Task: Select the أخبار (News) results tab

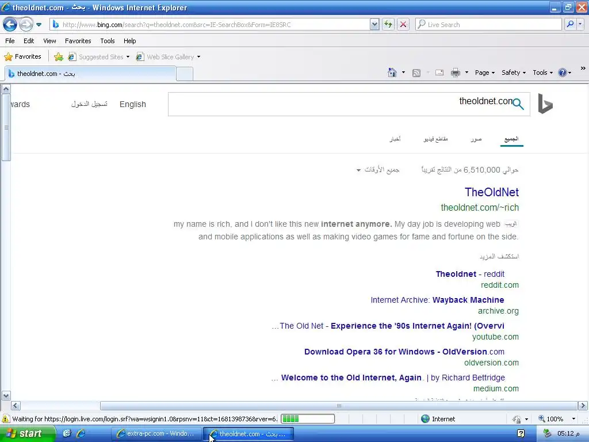Action: pyautogui.click(x=395, y=139)
